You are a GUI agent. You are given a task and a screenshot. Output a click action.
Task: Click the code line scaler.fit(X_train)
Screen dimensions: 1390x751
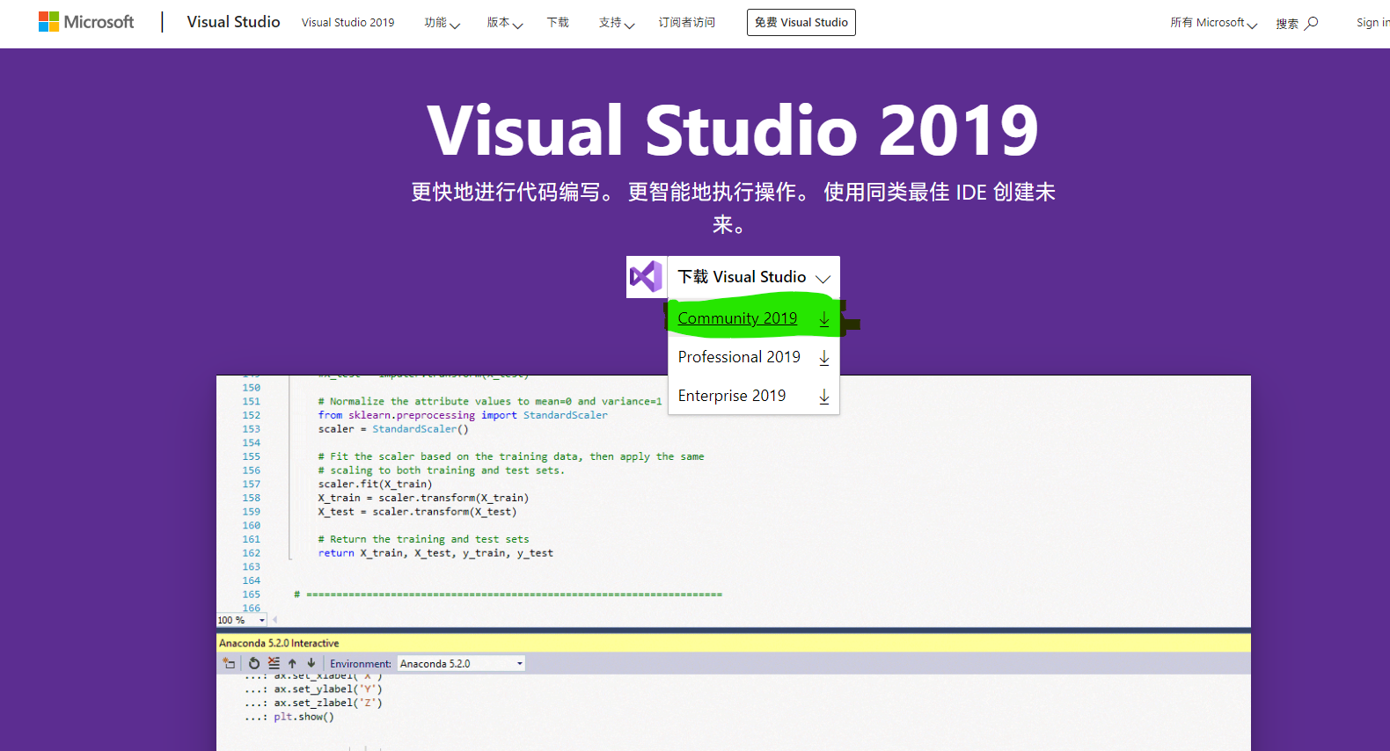[375, 484]
